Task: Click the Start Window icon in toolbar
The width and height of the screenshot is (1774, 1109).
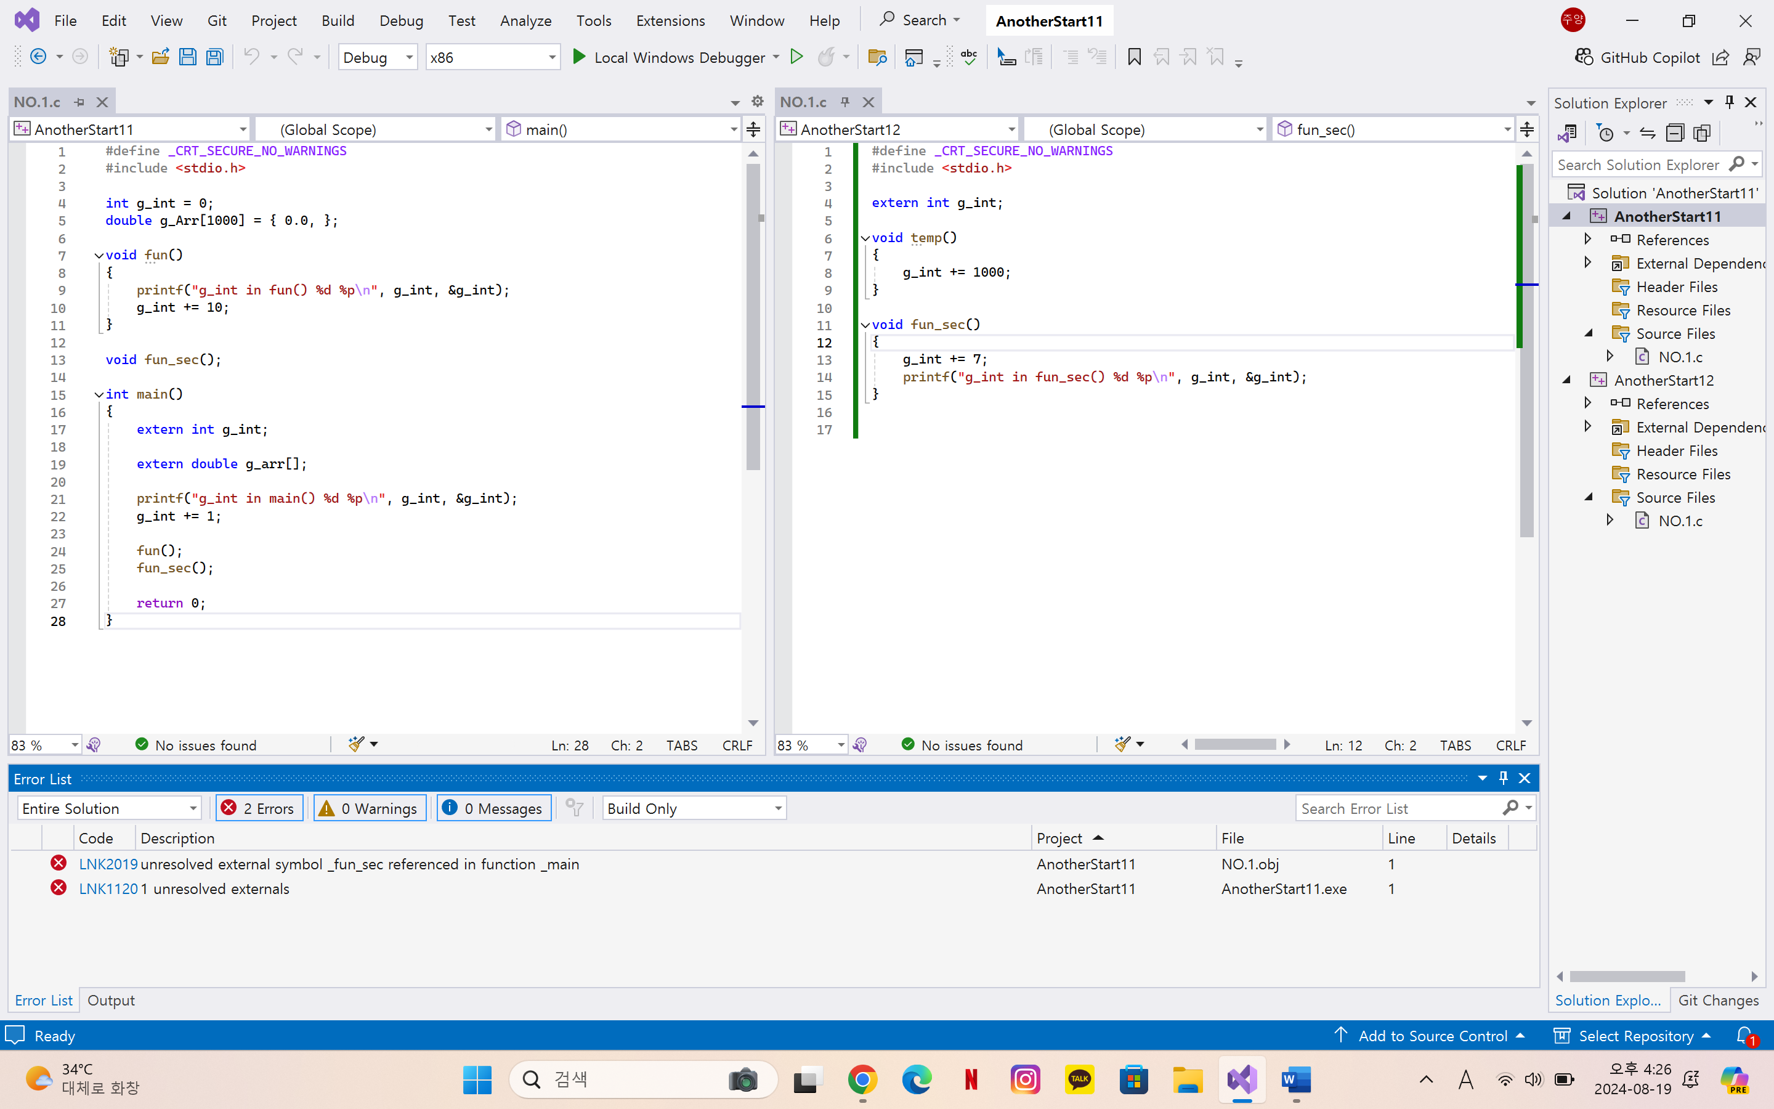Action: click(913, 57)
